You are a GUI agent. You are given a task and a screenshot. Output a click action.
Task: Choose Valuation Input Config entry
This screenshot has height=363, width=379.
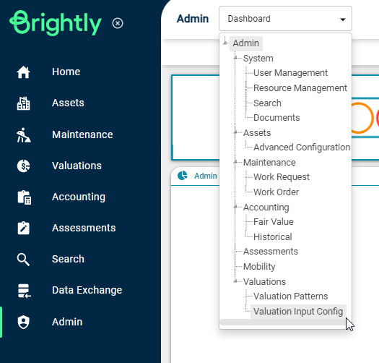(x=298, y=312)
